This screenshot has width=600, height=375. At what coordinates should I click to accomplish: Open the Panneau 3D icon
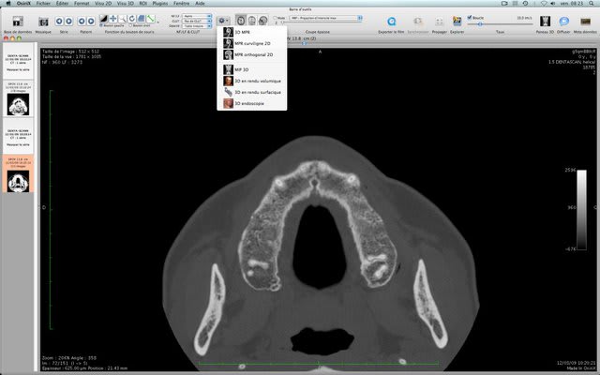pyautogui.click(x=545, y=20)
